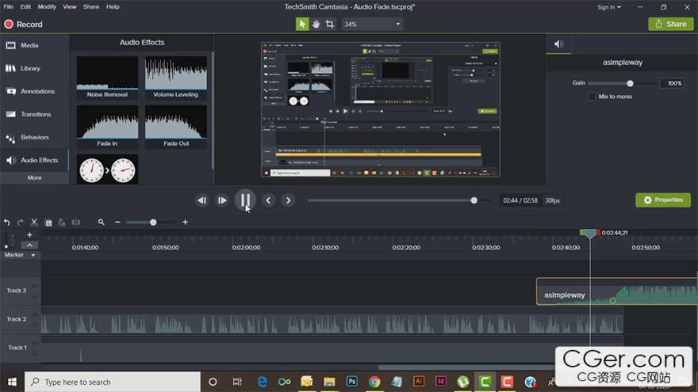Enable Mix to mono checkbox
Image resolution: width=698 pixels, height=392 pixels.
tap(592, 97)
